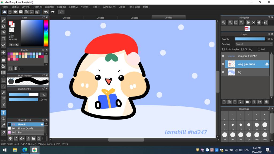Rotate canvas left in Navigator

(248, 22)
